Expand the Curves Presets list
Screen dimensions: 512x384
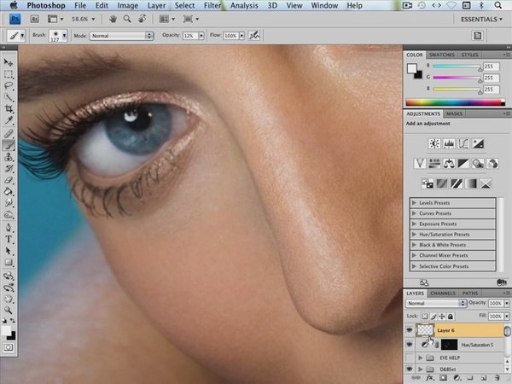point(415,212)
